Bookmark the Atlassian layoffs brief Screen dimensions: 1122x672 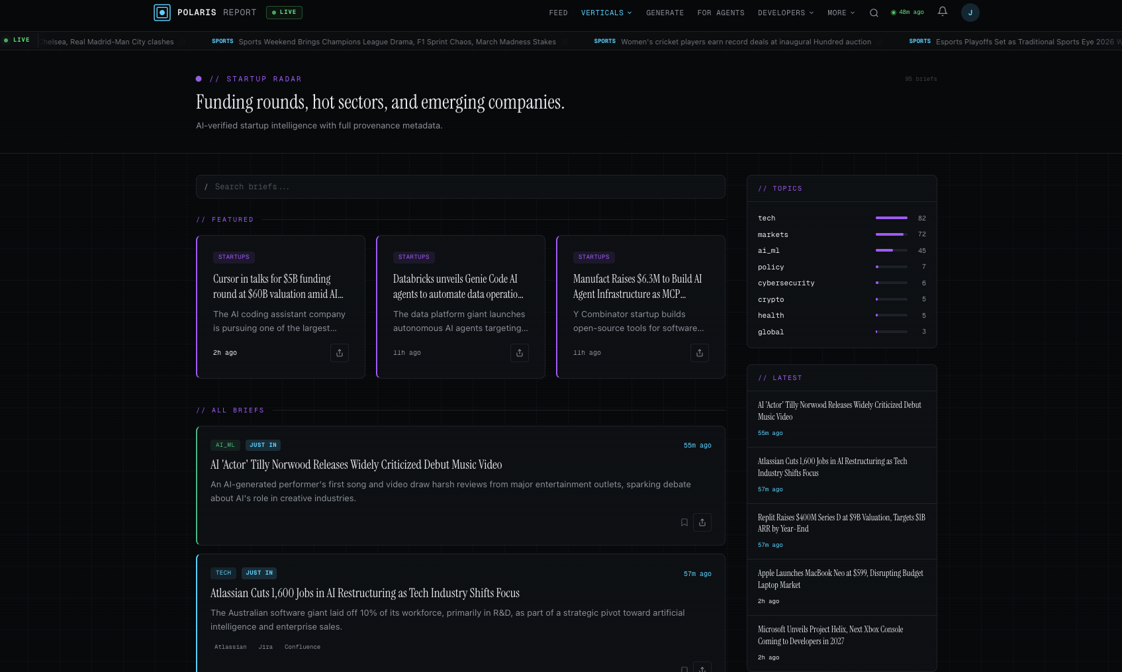684,668
